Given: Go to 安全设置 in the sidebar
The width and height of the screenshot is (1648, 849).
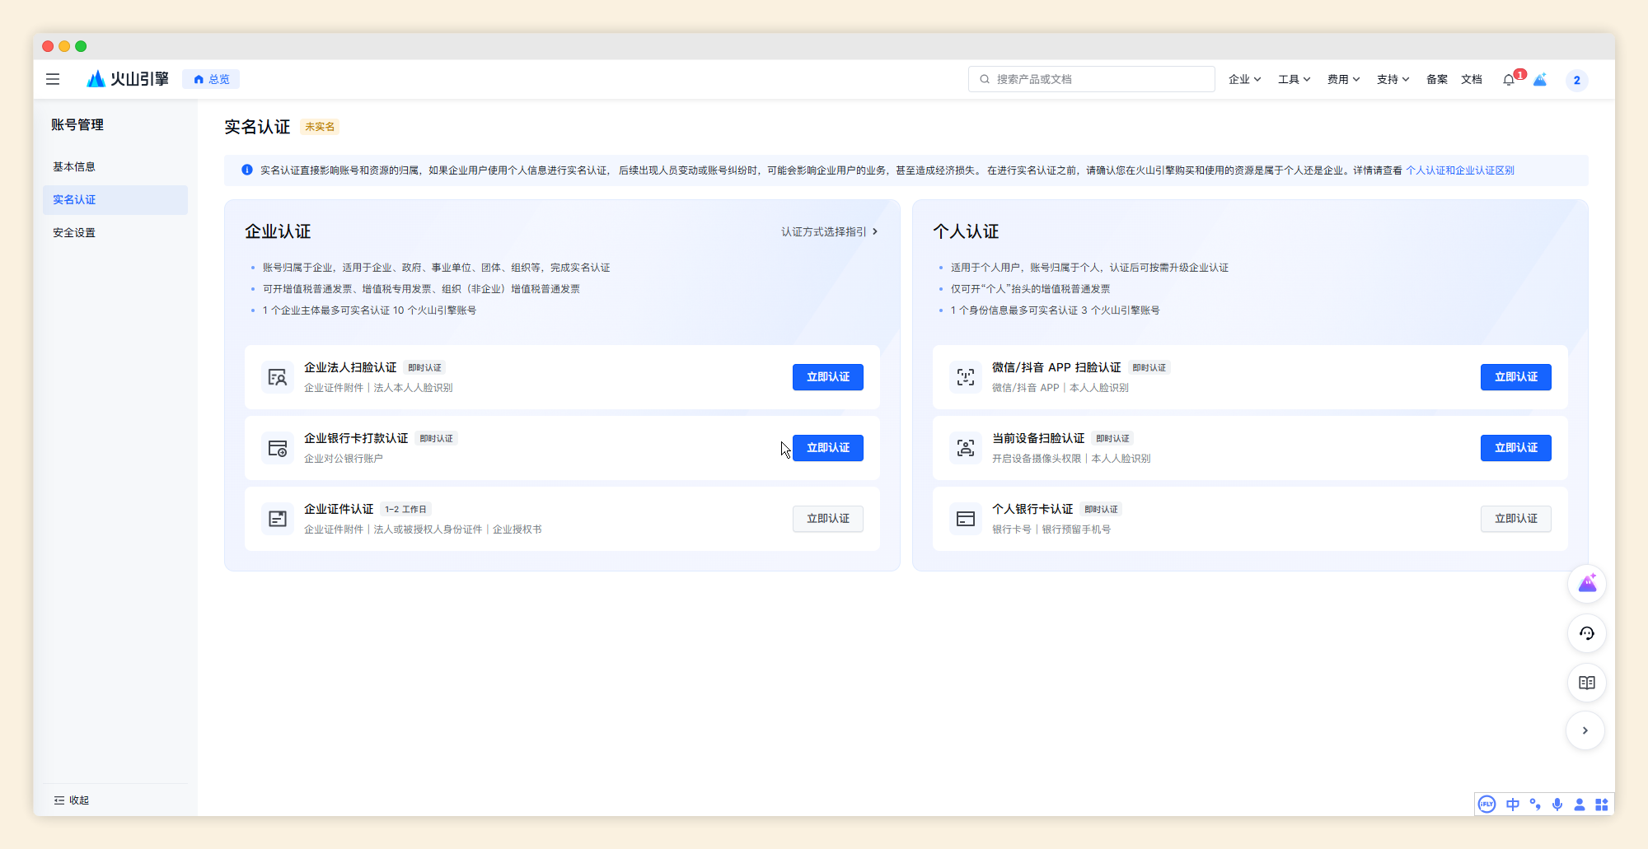Looking at the screenshot, I should [74, 233].
